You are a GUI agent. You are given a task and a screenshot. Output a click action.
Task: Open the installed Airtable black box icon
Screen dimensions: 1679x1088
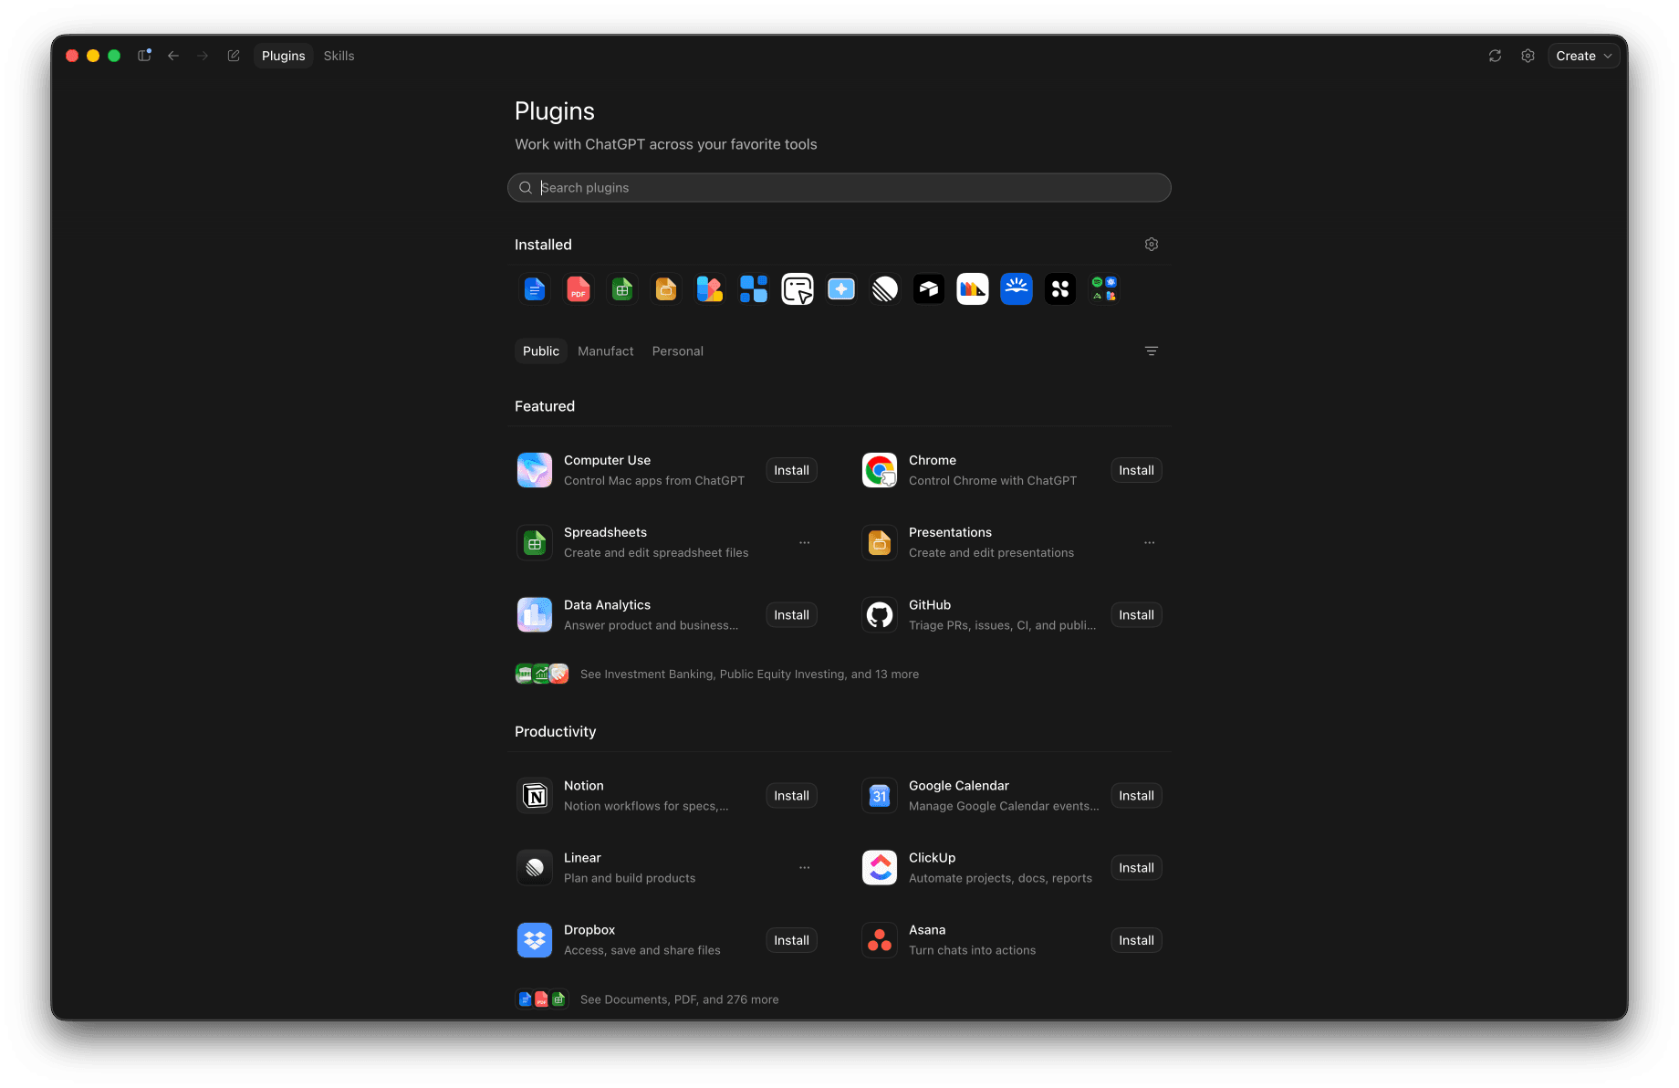pos(929,289)
